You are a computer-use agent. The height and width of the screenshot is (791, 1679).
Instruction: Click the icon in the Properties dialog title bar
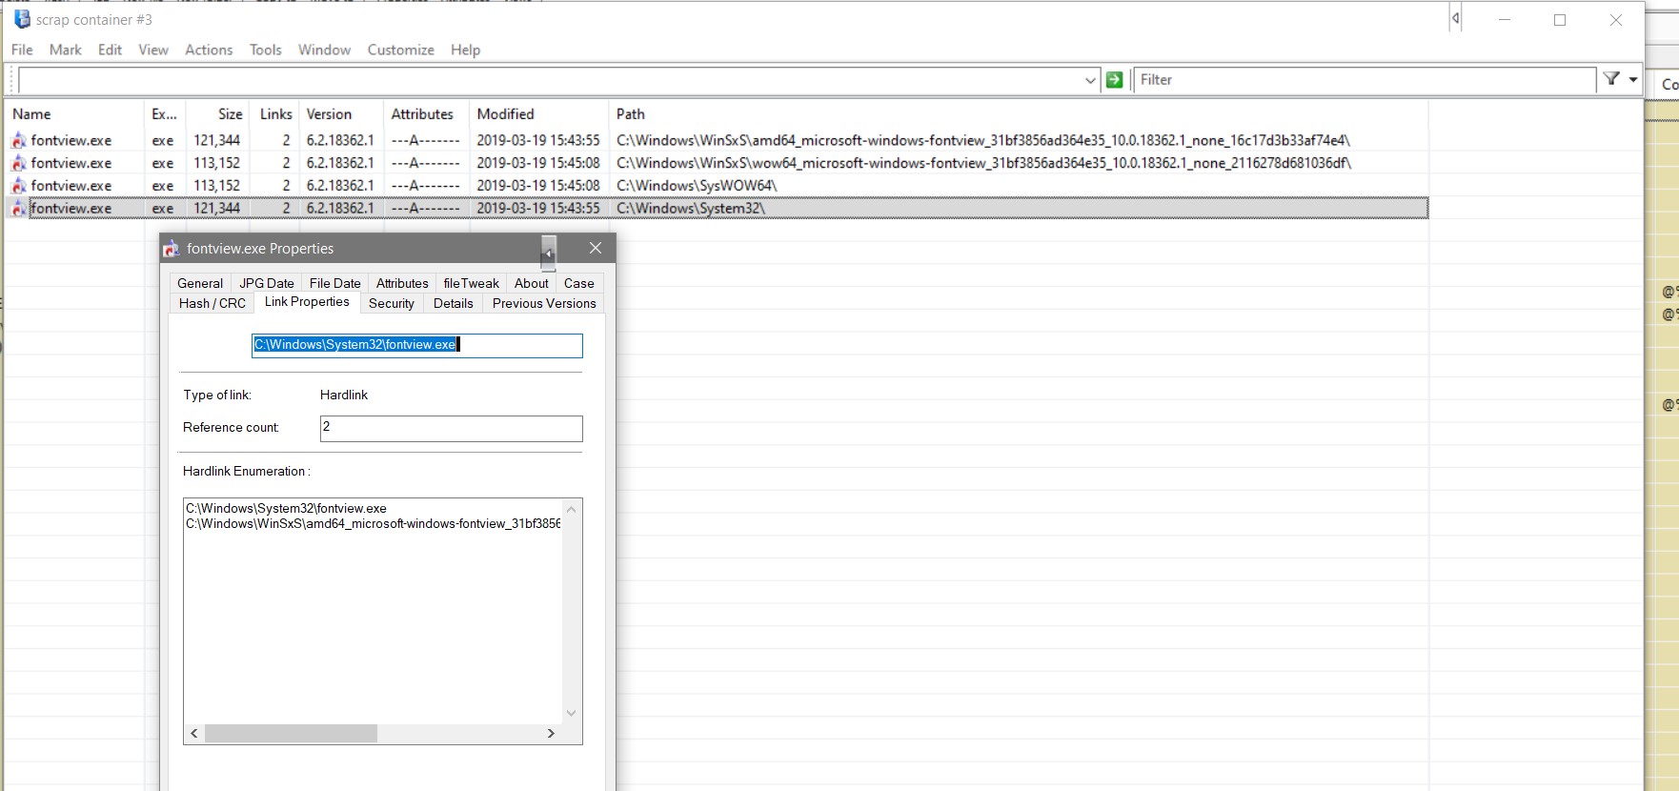pos(172,249)
